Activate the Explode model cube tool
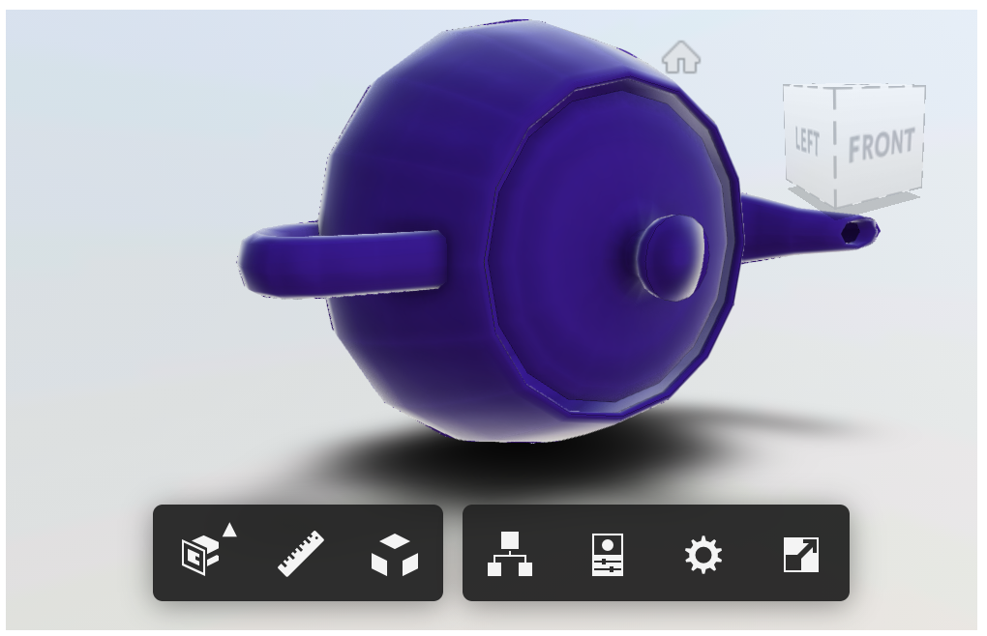 tap(395, 554)
